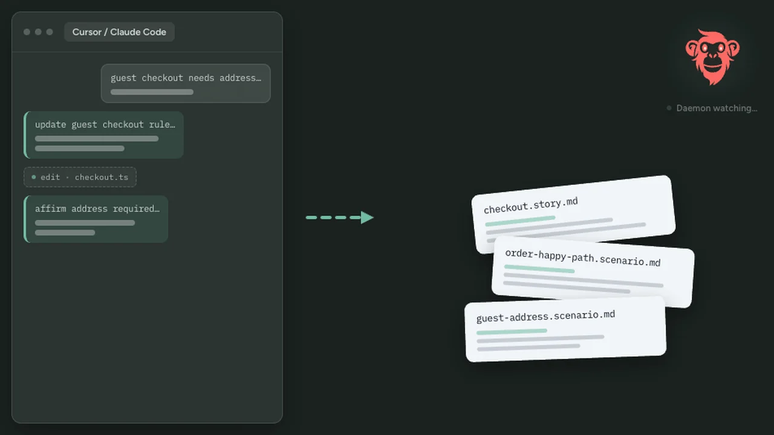
Task: Select the "update guest checkout rule…" response
Action: click(x=103, y=135)
